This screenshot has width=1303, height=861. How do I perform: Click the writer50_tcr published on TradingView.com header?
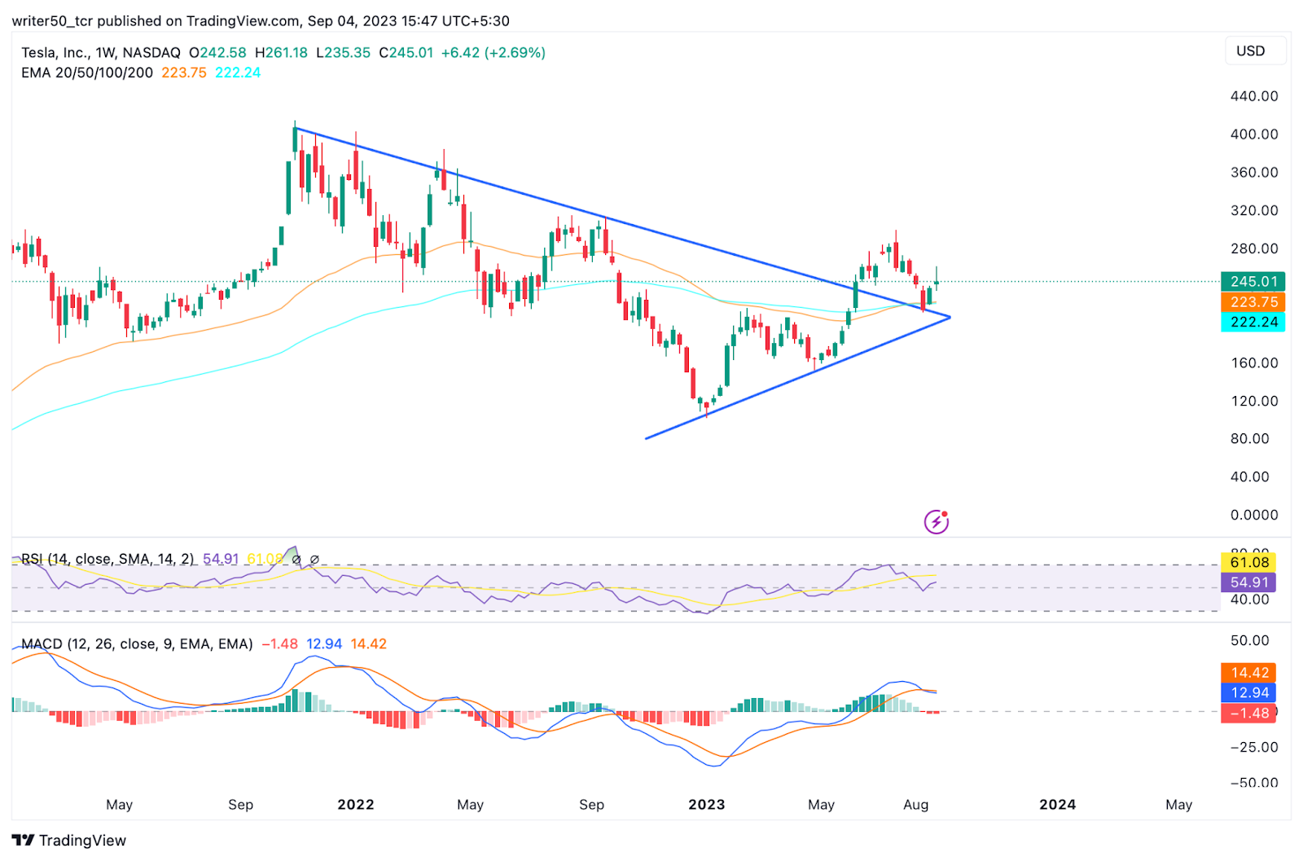[x=261, y=21]
